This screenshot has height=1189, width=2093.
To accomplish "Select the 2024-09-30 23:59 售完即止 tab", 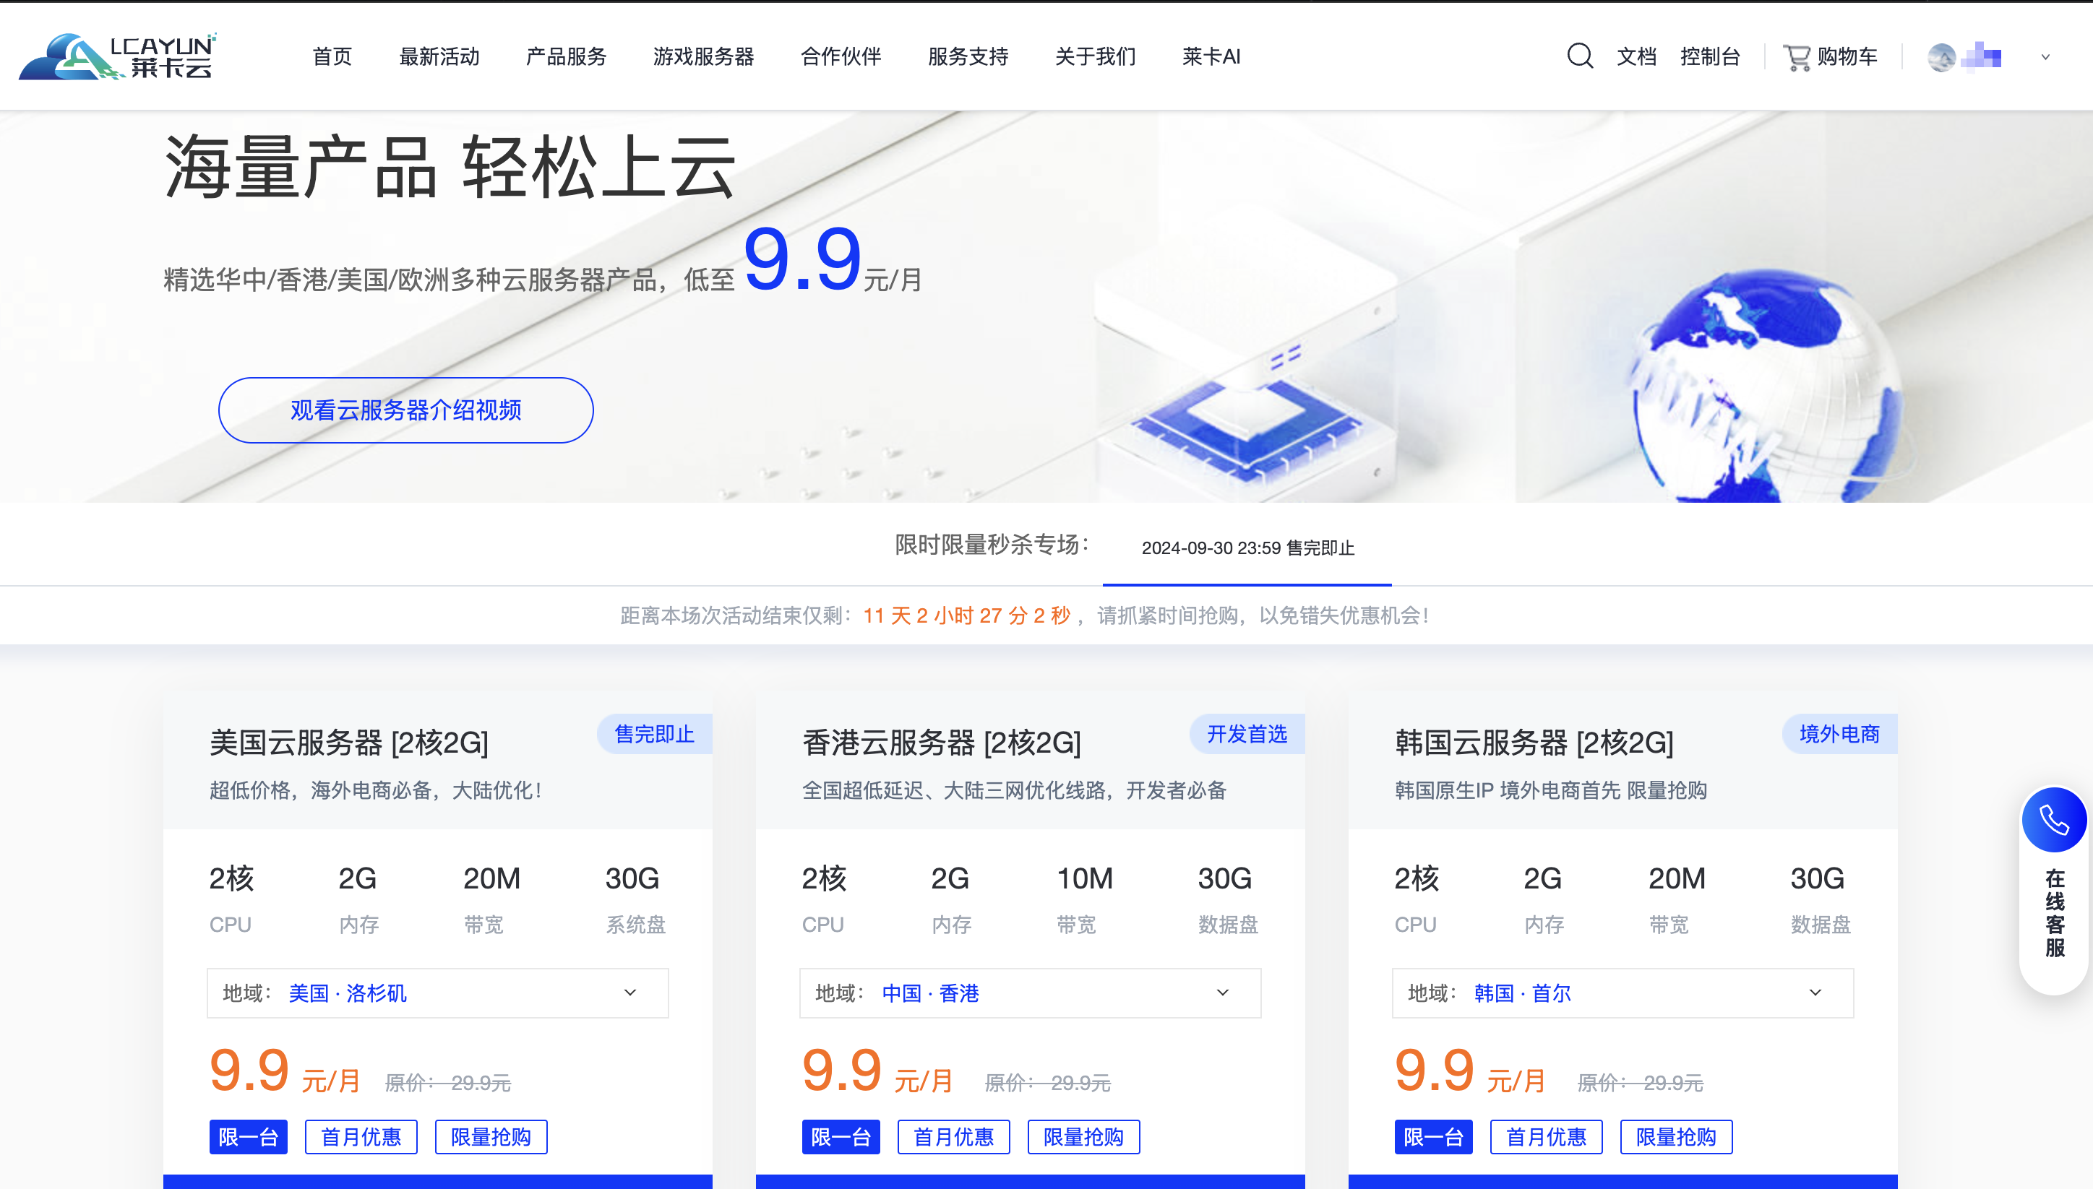I will pos(1247,548).
